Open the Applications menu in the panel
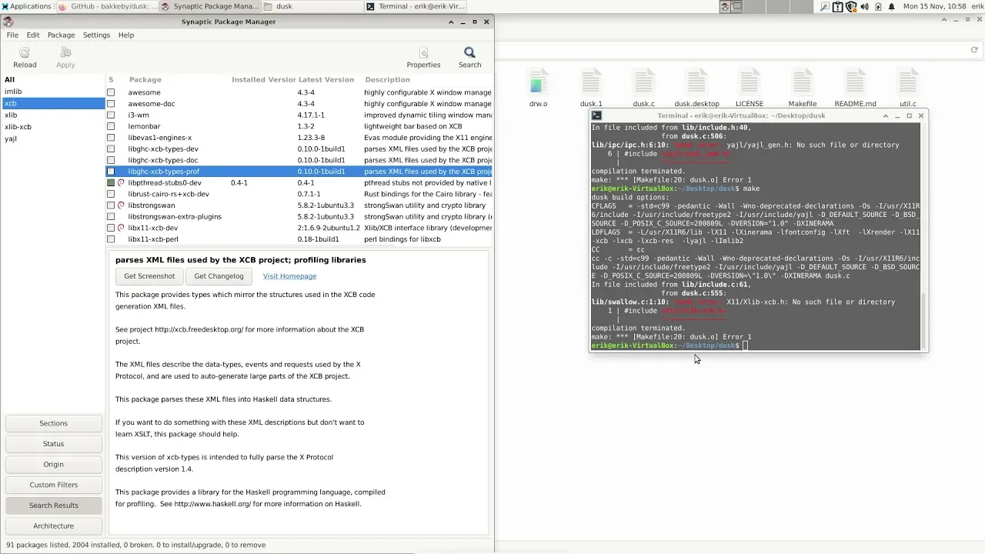985x554 pixels. tap(26, 6)
